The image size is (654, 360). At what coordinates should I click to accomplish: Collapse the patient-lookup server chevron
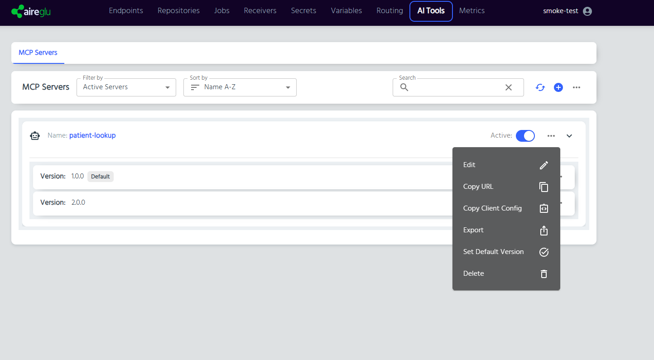[x=569, y=136]
